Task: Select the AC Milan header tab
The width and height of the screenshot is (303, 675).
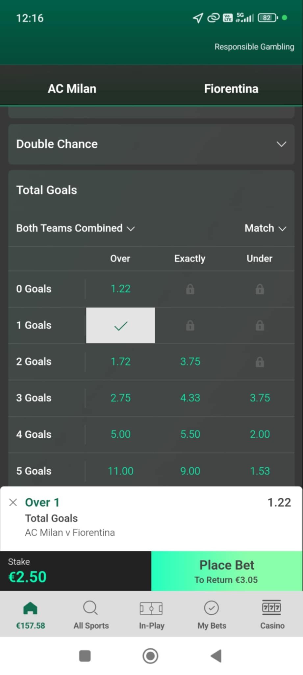Action: [x=72, y=89]
